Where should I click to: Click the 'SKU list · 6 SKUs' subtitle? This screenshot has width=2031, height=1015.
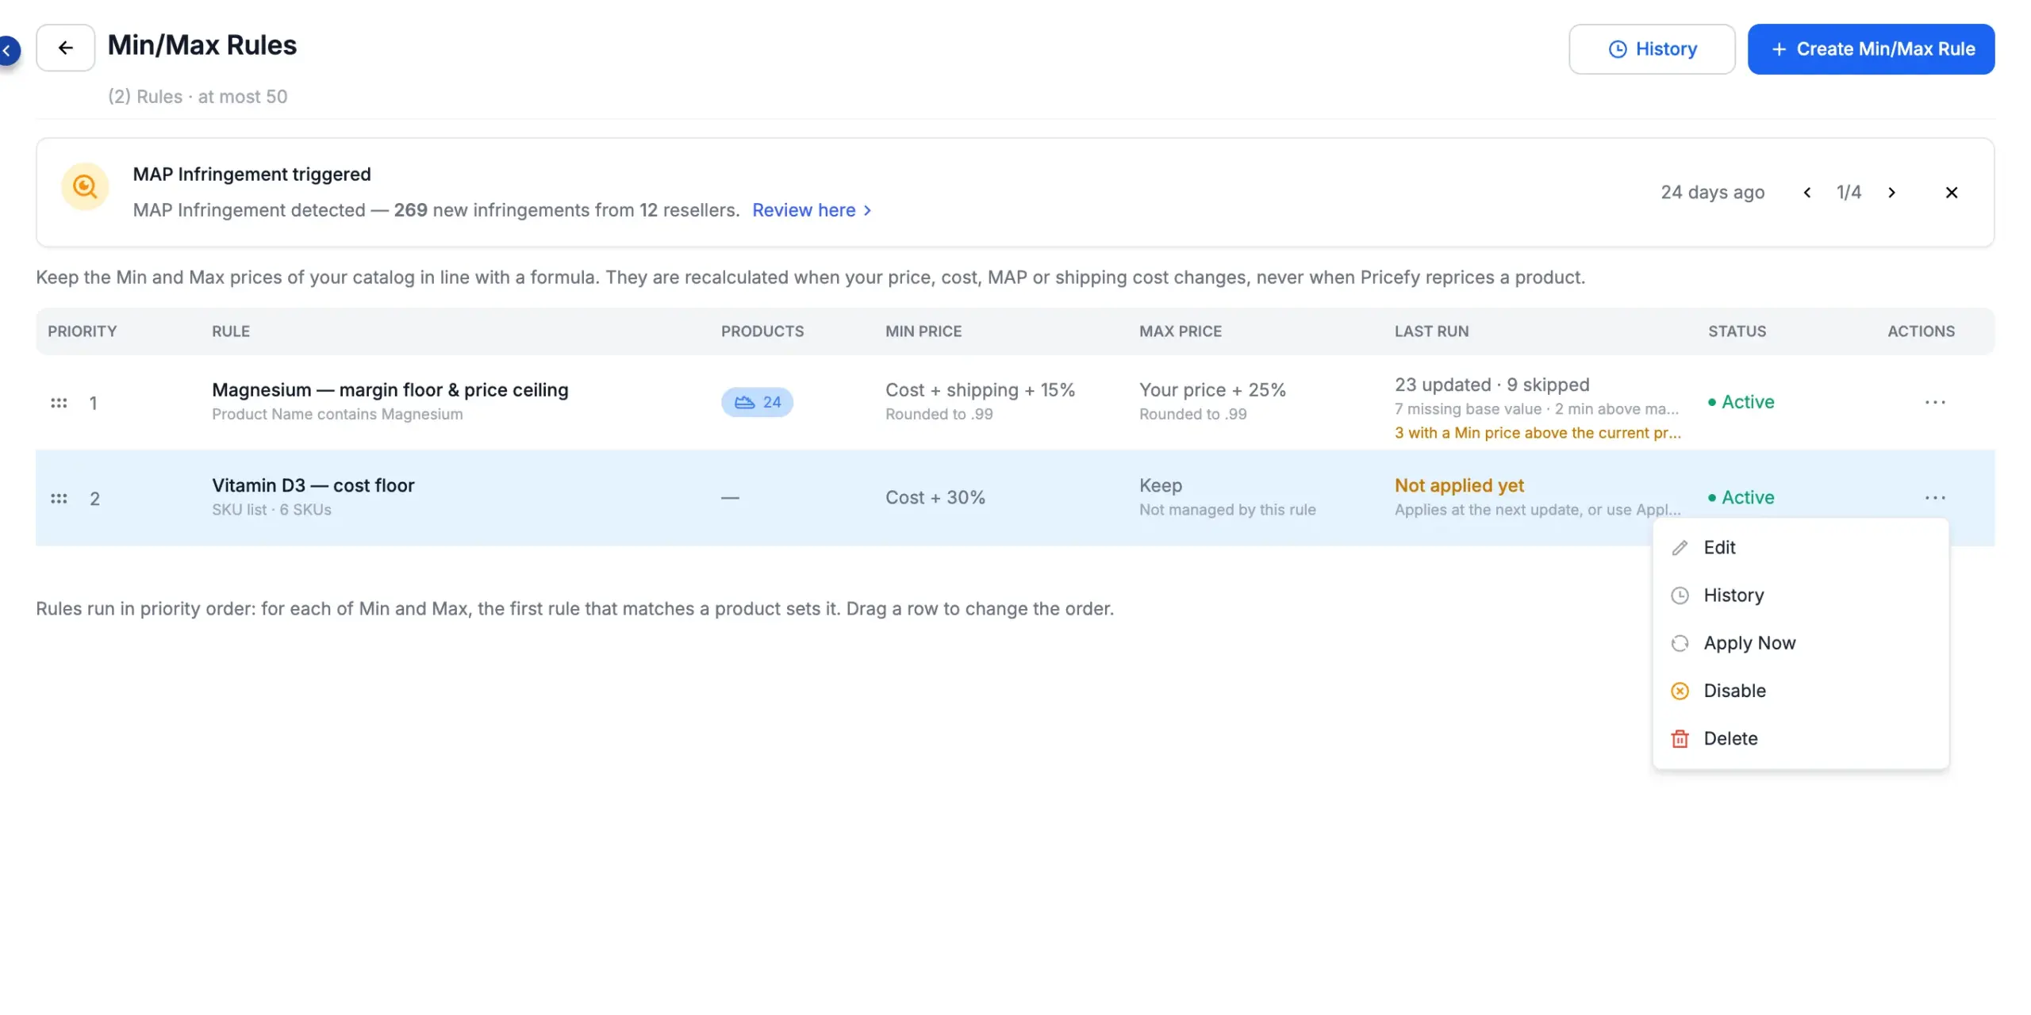pyautogui.click(x=271, y=510)
